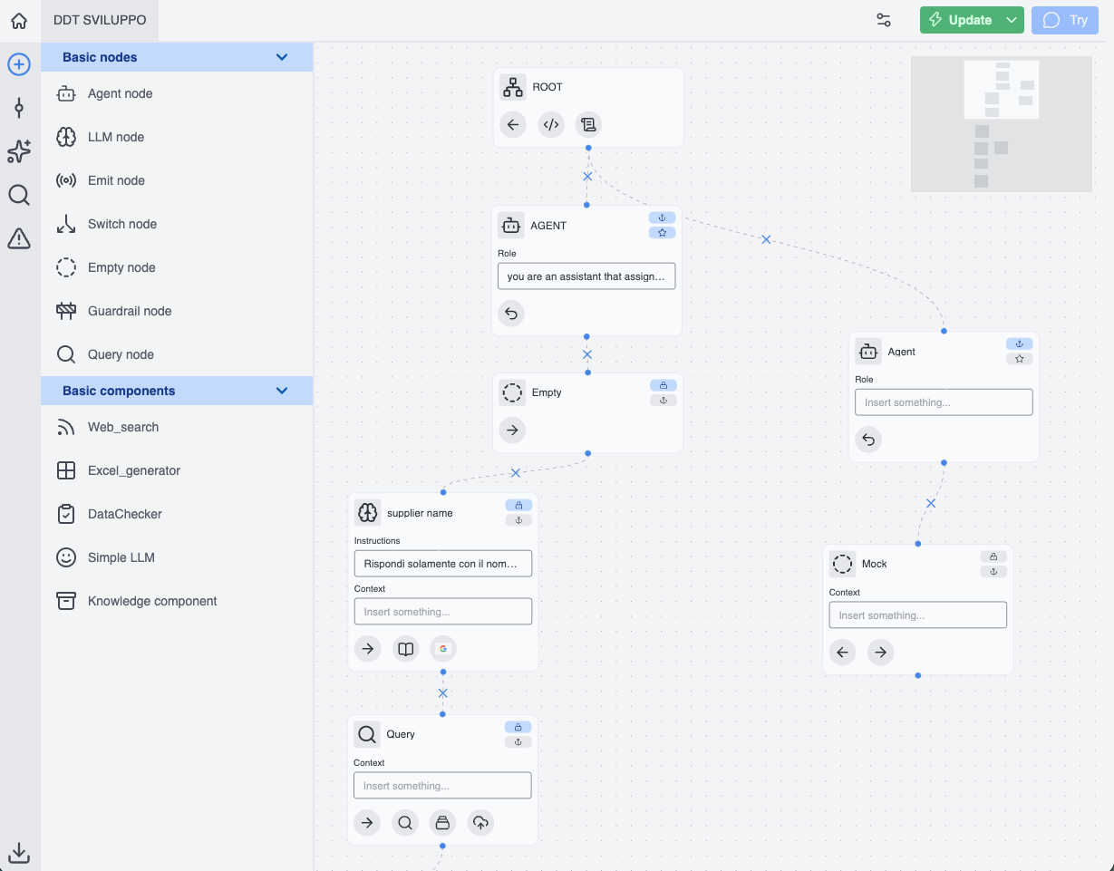Open the sliders settings icon beside Update

click(x=884, y=20)
